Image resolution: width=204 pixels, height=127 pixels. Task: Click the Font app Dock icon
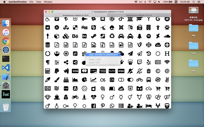pos(6,94)
